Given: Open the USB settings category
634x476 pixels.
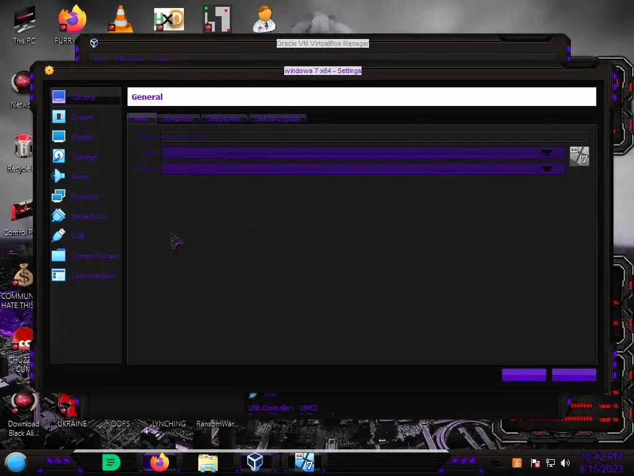Looking at the screenshot, I should (85, 236).
